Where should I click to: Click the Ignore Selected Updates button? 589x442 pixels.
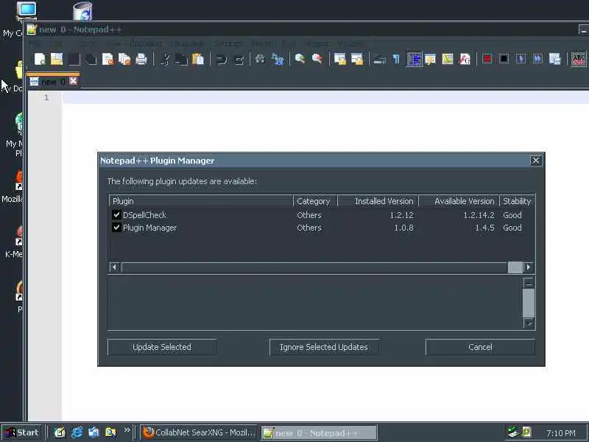324,347
